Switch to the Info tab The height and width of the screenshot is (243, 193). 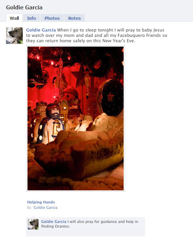click(31, 18)
